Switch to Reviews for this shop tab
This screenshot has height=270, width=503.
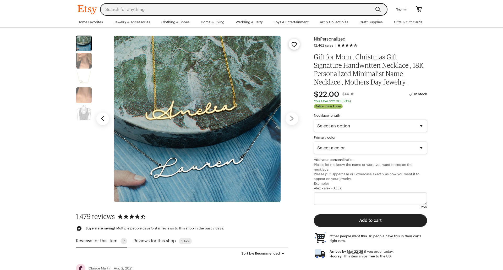pyautogui.click(x=162, y=241)
